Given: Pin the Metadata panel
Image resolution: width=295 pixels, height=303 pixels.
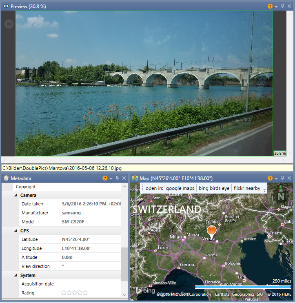Looking at the screenshot, I should coord(117,178).
